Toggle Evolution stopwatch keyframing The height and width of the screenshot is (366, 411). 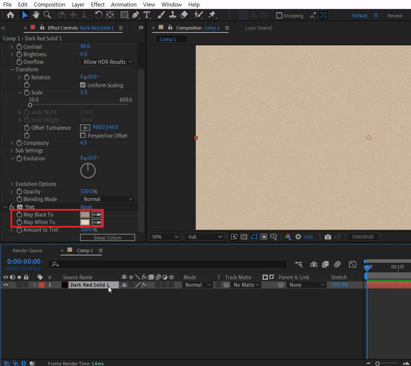pyautogui.click(x=19, y=159)
